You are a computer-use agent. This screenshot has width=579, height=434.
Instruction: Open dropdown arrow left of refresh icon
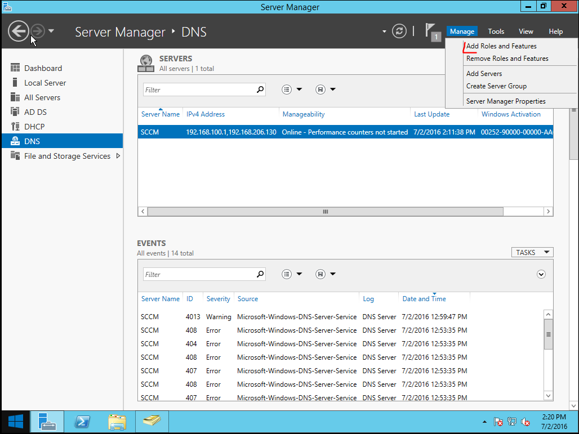(384, 32)
